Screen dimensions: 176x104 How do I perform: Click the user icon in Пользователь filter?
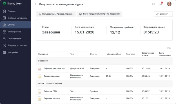coord(40,14)
